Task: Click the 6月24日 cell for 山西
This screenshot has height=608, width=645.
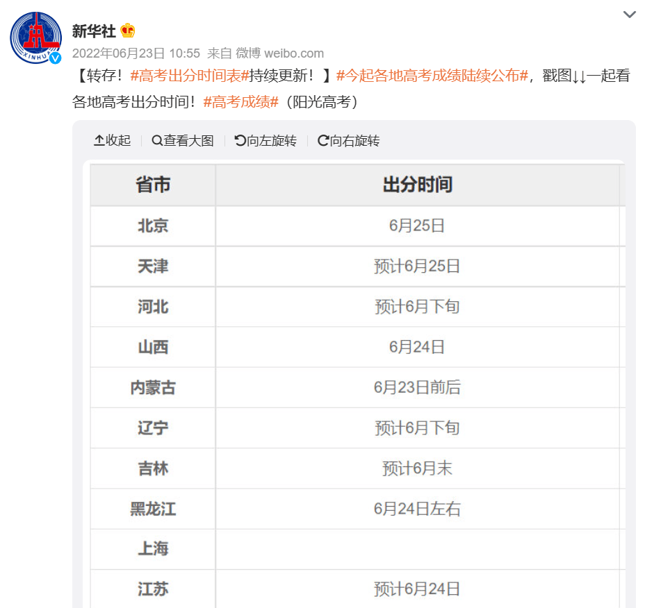Action: pos(417,347)
